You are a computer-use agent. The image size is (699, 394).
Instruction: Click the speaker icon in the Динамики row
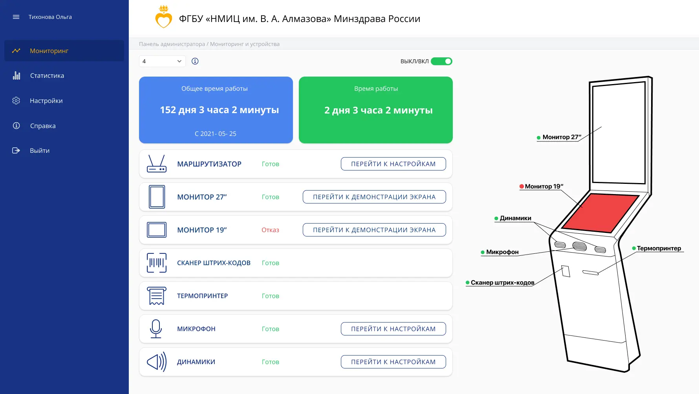click(157, 362)
